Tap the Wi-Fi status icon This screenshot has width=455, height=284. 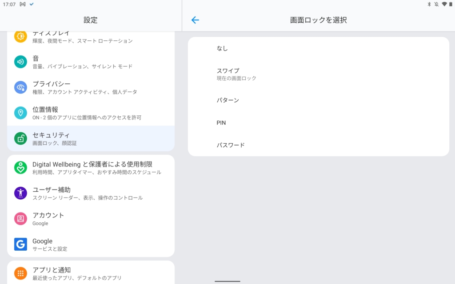click(444, 4)
